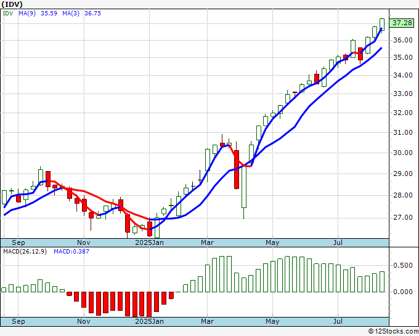Click the 31.00 price axis label
This screenshot has height=336, width=419.
click(403, 133)
